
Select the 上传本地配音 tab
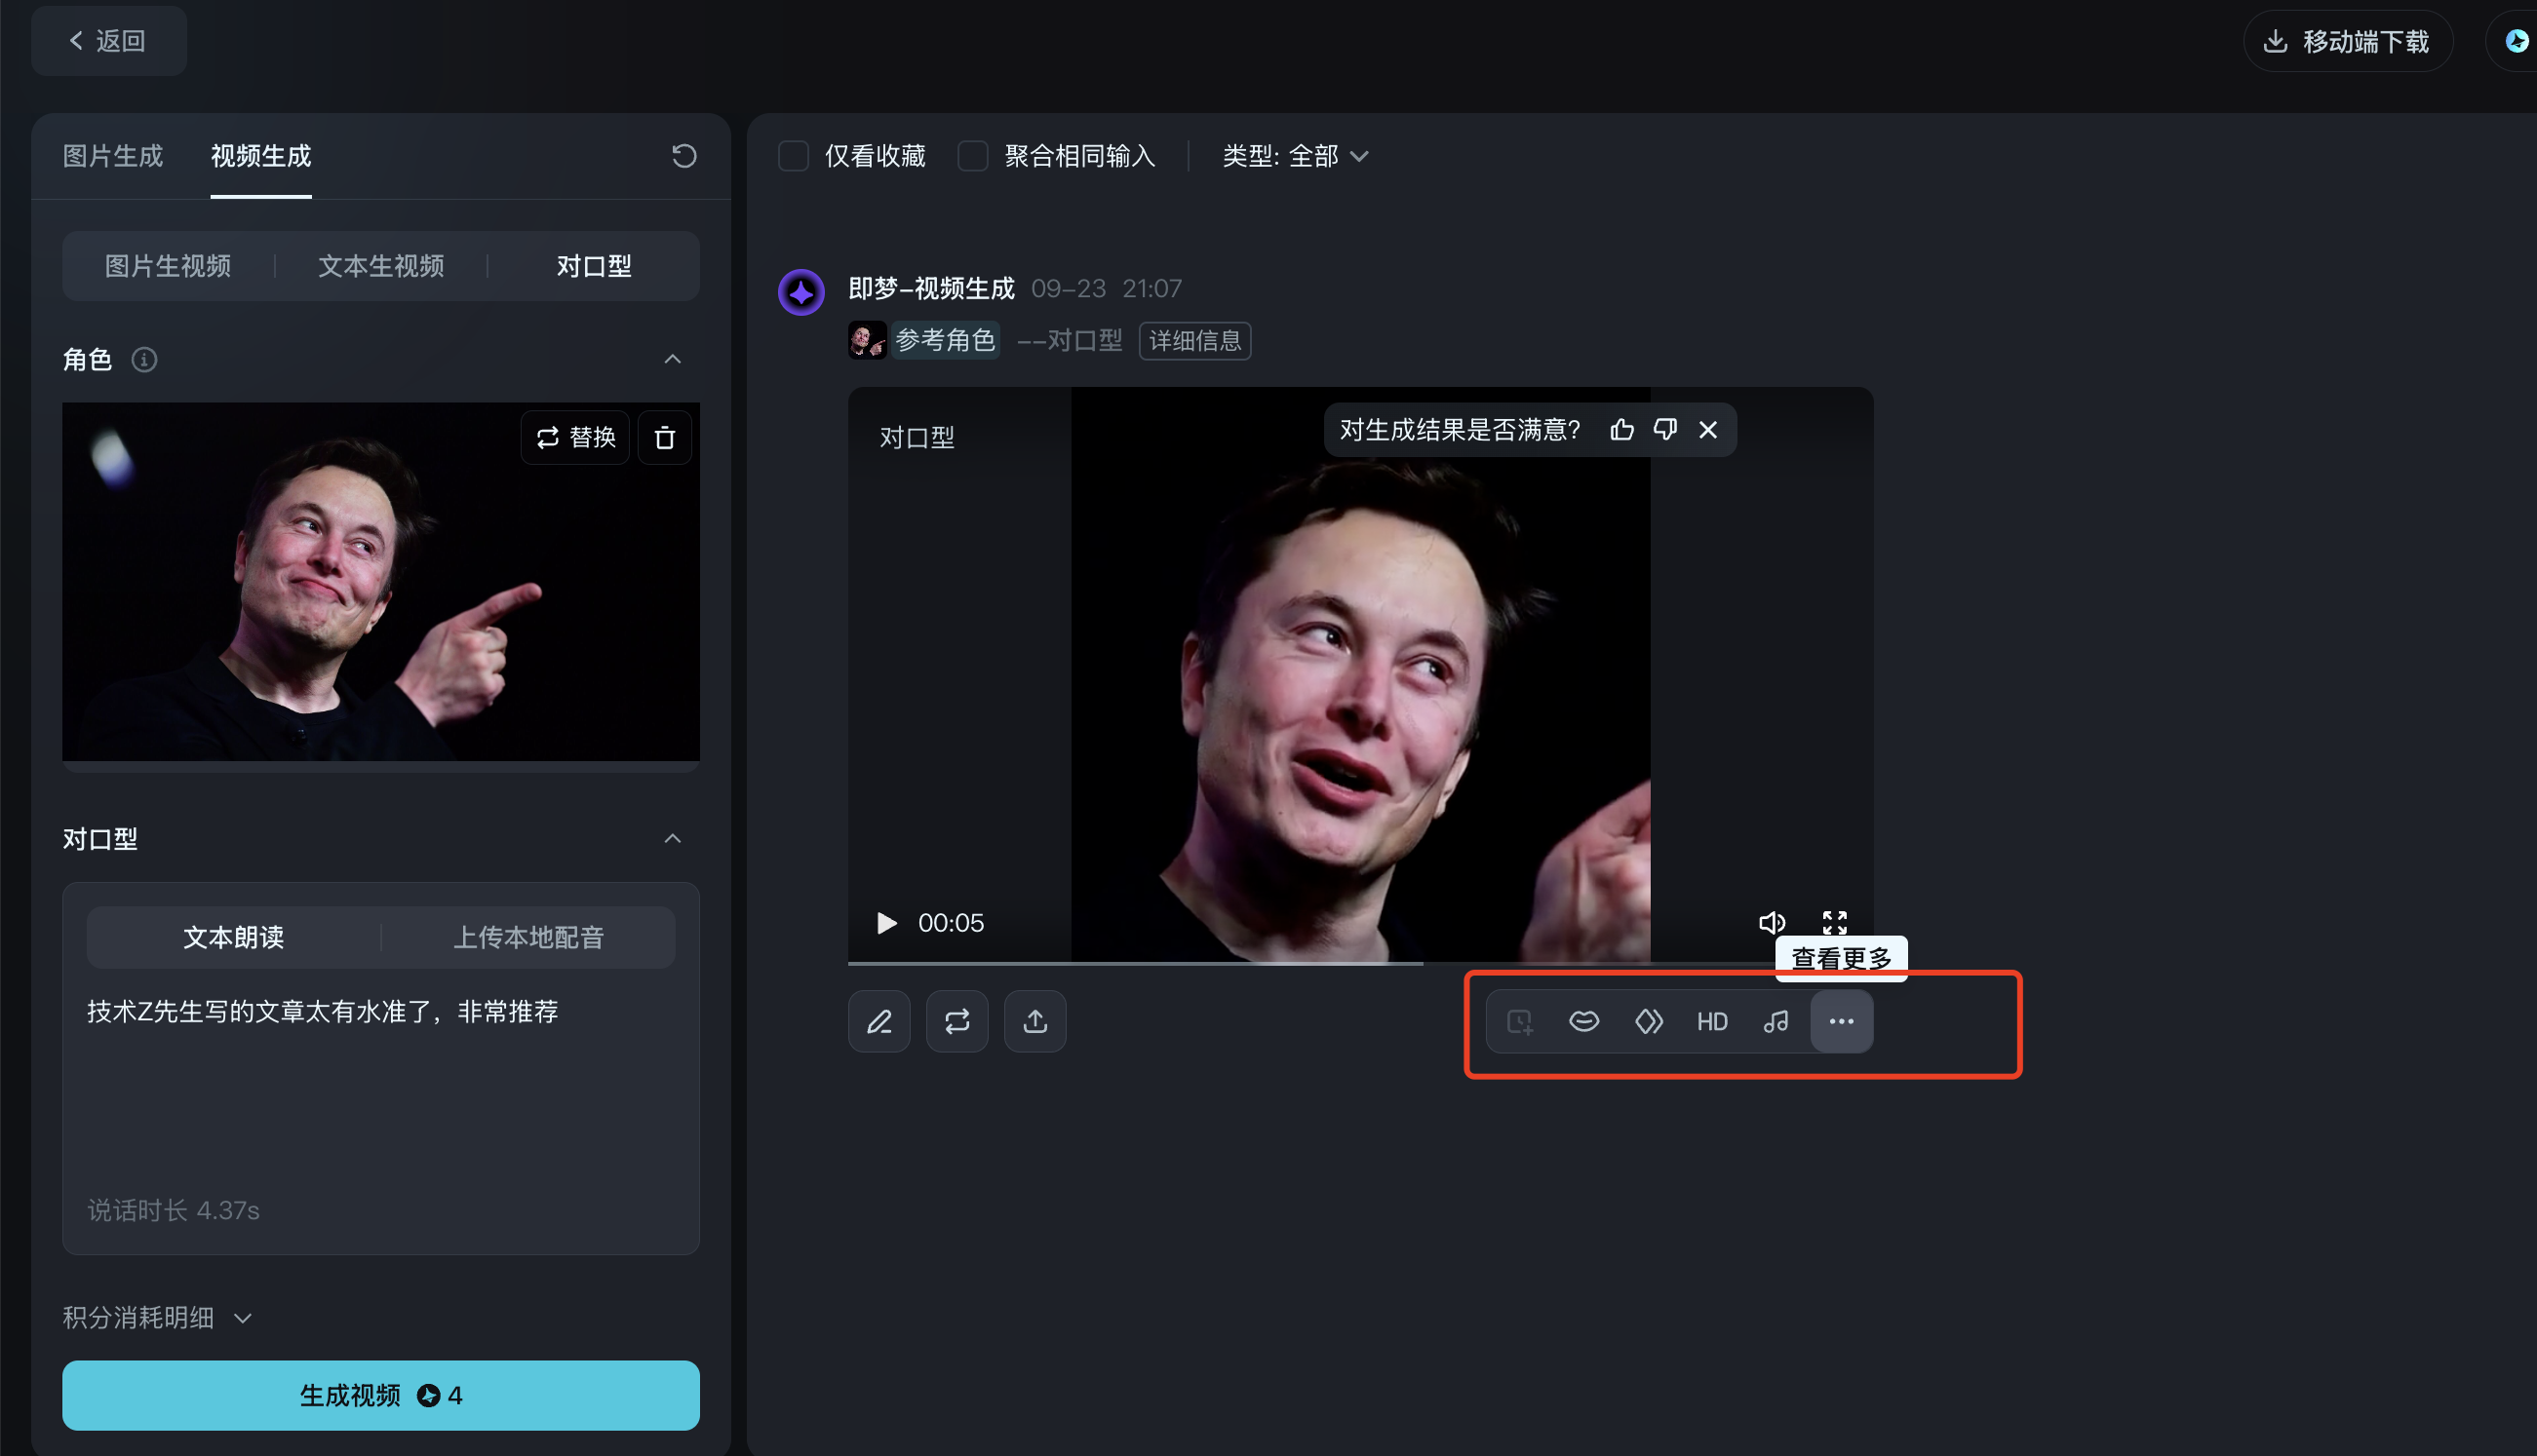click(x=528, y=937)
